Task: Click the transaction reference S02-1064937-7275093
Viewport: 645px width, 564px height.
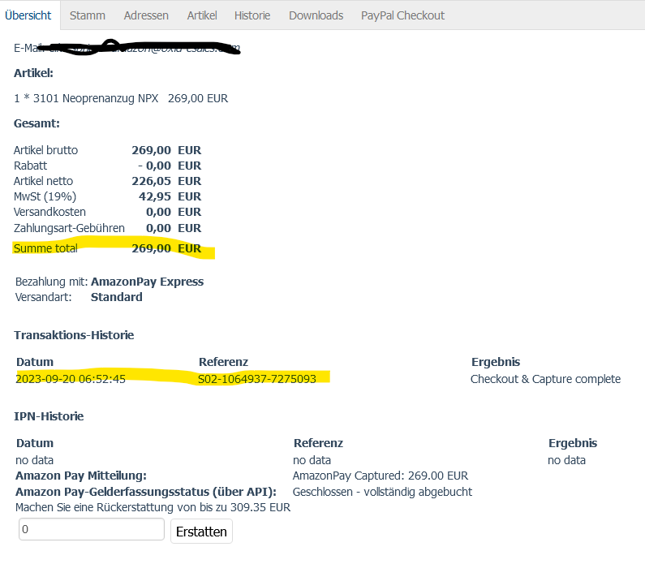Action: tap(256, 379)
